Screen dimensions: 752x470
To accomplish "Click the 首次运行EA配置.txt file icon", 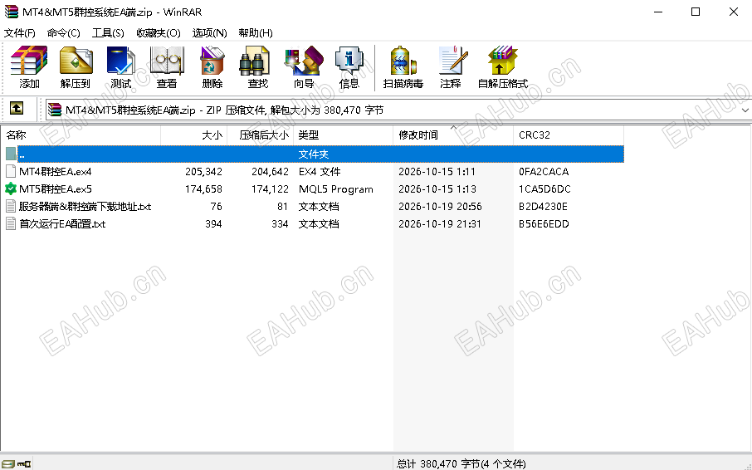I will point(11,223).
